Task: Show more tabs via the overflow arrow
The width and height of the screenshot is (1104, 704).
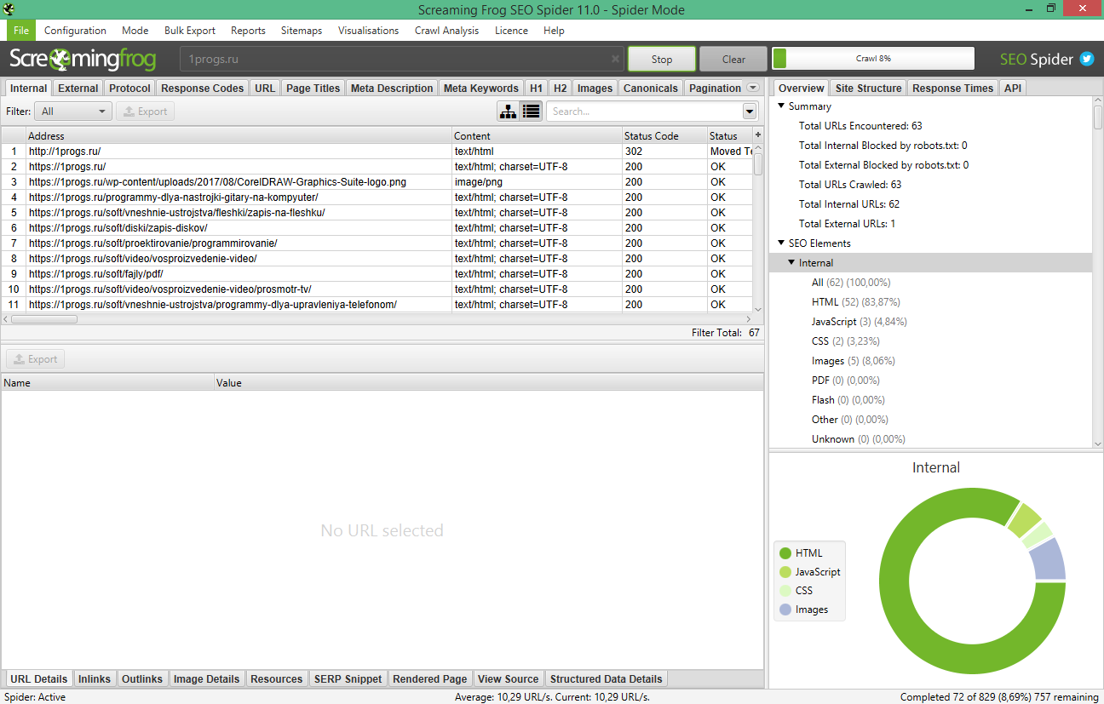Action: click(753, 88)
